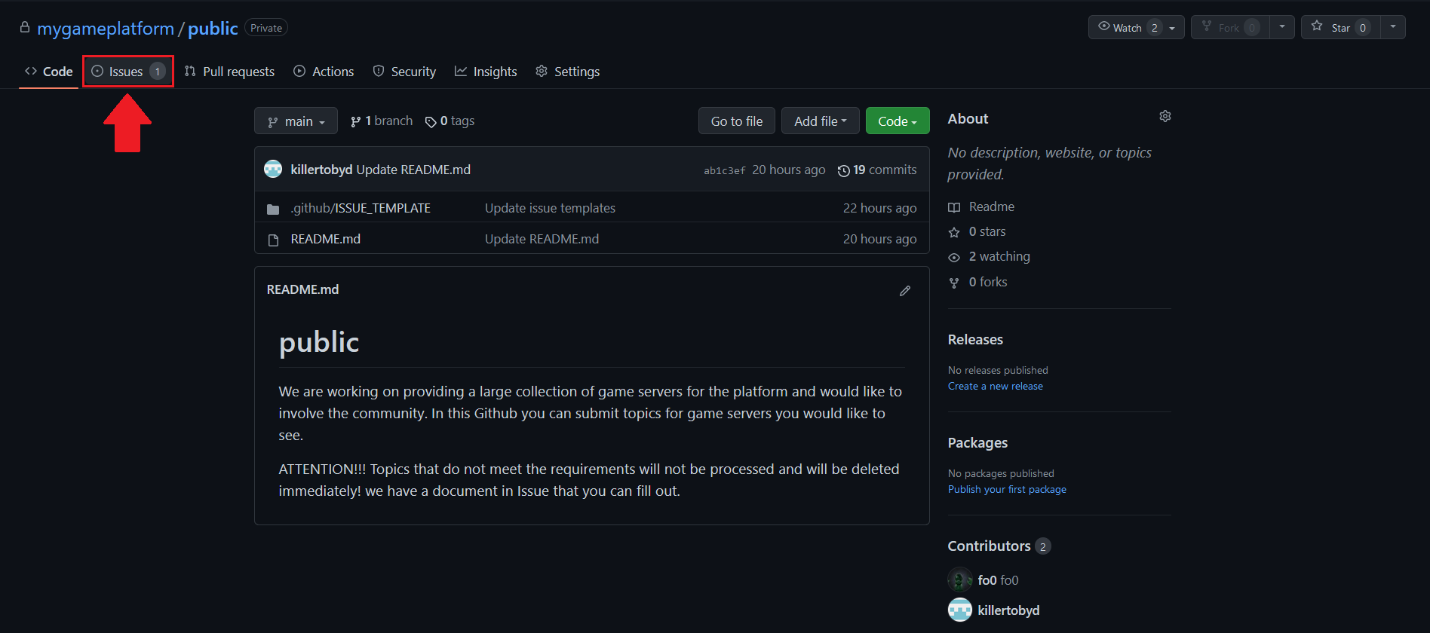Open the Security tab
Image resolution: width=1430 pixels, height=633 pixels.
404,72
